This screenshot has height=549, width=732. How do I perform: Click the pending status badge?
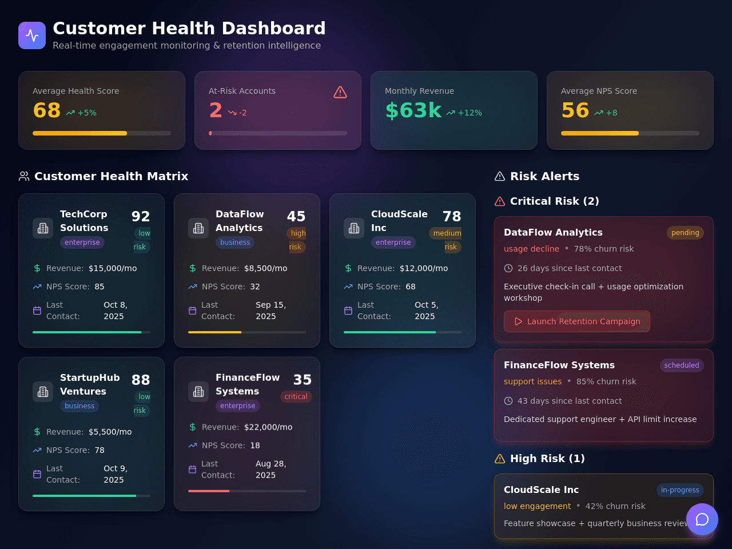pos(685,233)
